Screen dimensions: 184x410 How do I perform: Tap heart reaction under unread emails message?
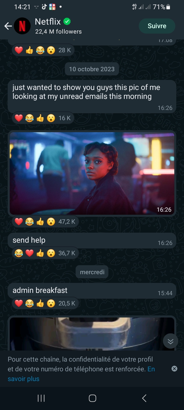19,118
